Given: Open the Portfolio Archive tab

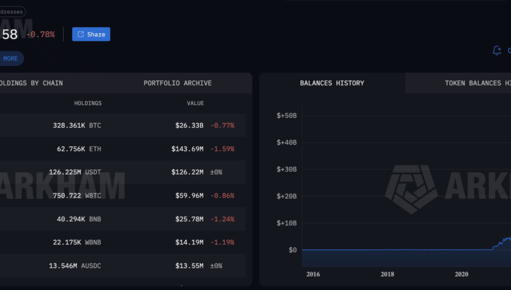Looking at the screenshot, I should point(178,83).
